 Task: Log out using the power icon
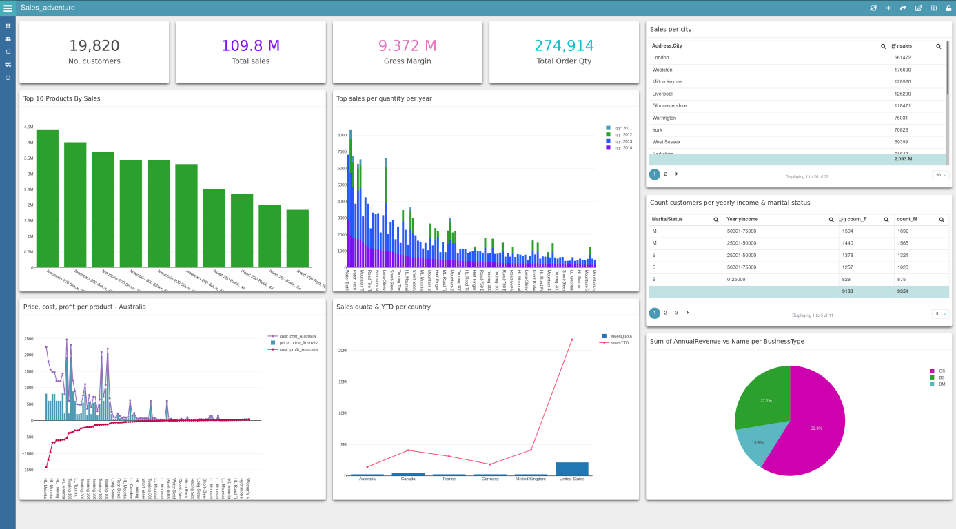point(7,76)
